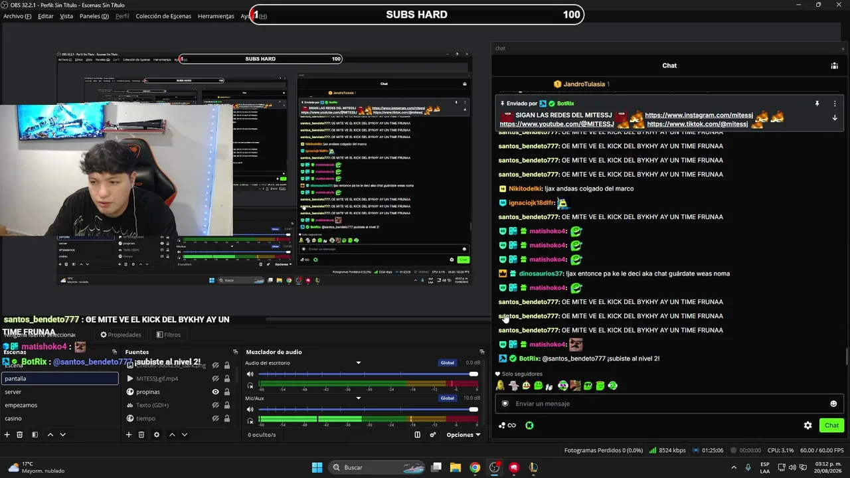Select the casino scene
This screenshot has width=850, height=478.
60,418
